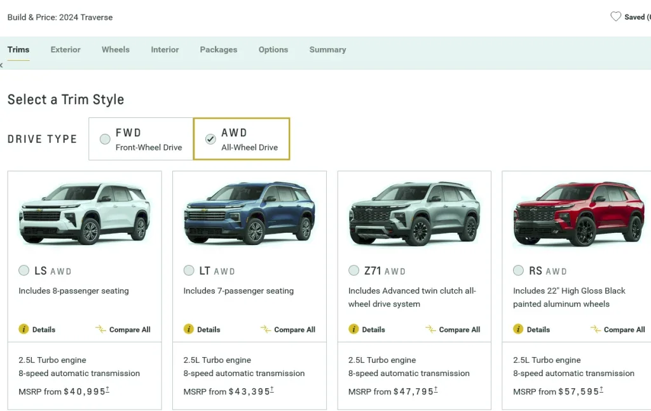The height and width of the screenshot is (411, 651).
Task: Switch to the Exterior tab
Action: (65, 49)
